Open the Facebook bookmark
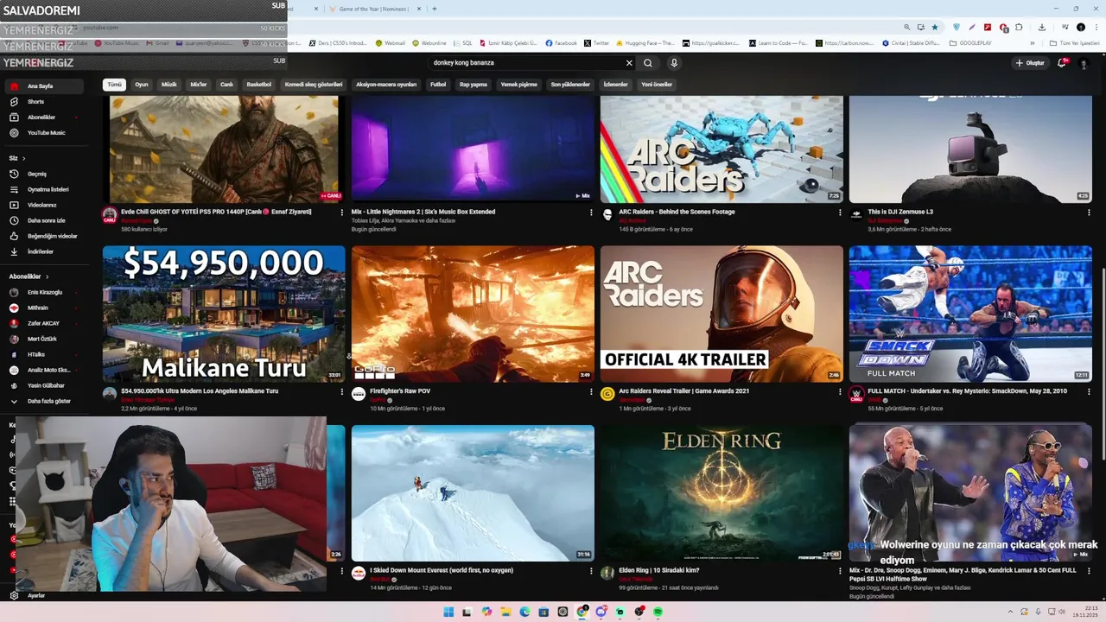This screenshot has width=1106, height=622. pos(561,43)
